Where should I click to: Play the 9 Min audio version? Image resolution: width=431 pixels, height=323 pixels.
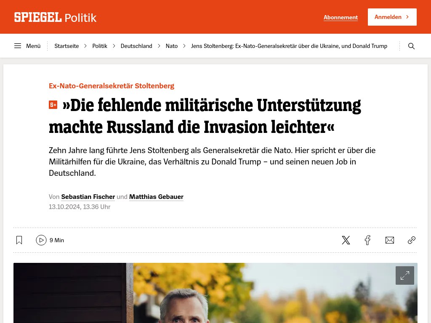coord(41,240)
